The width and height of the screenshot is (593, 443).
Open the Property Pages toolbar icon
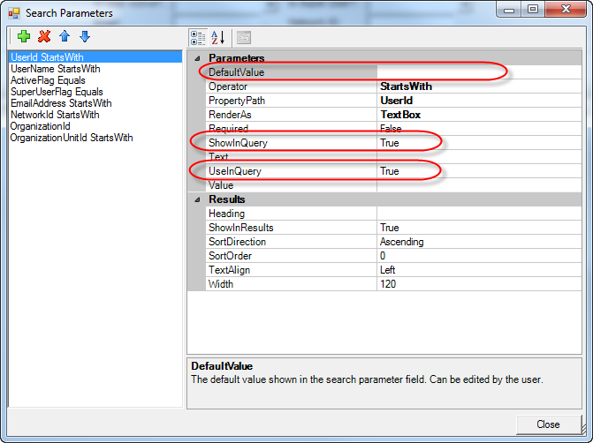point(244,37)
